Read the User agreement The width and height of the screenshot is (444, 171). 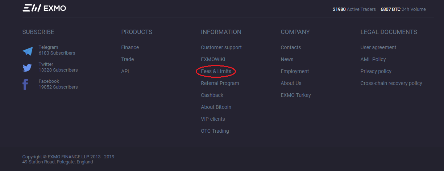(x=378, y=47)
